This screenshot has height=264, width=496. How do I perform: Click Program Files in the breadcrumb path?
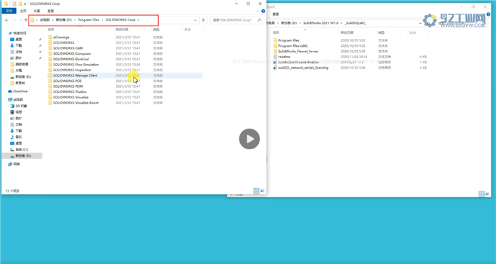pyautogui.click(x=89, y=20)
